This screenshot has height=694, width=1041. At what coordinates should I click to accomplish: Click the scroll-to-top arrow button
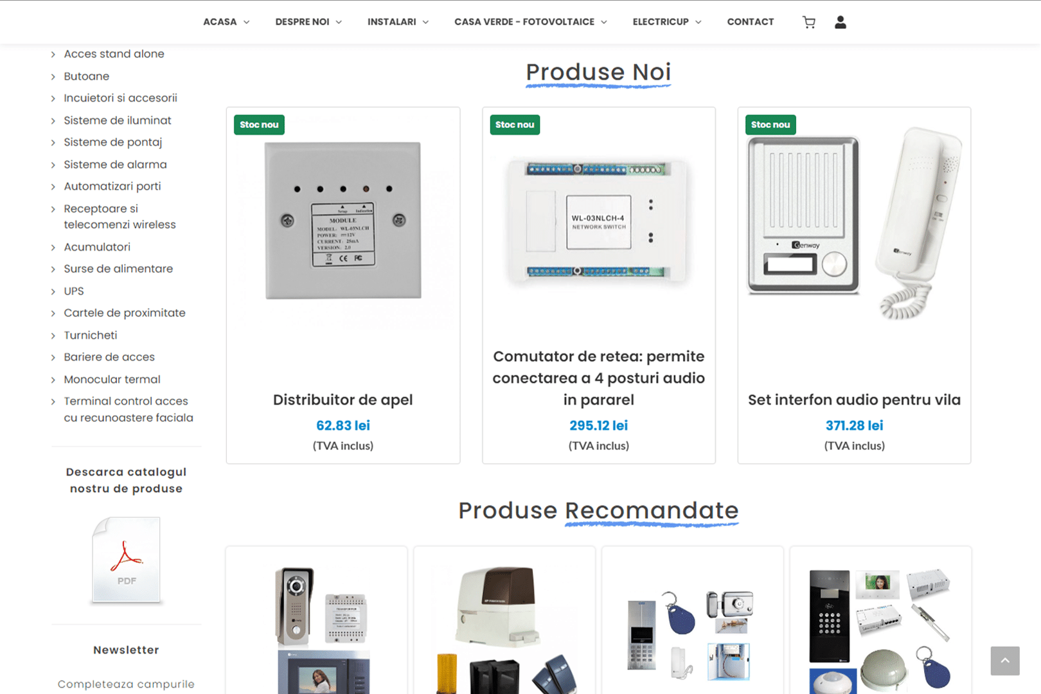(x=1004, y=661)
